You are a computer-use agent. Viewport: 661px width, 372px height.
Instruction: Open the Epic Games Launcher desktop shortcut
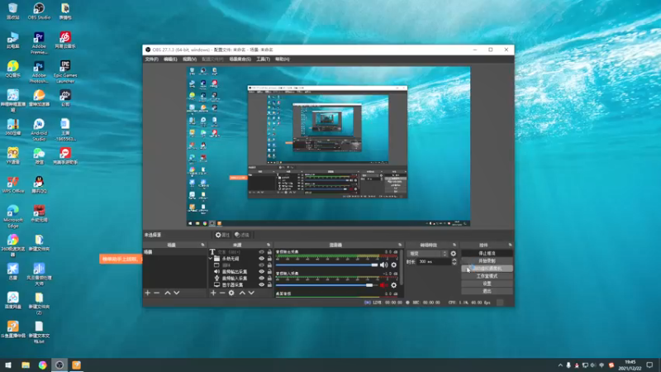(x=65, y=72)
